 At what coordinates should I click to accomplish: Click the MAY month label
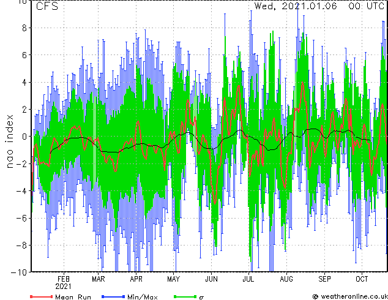tap(173, 279)
